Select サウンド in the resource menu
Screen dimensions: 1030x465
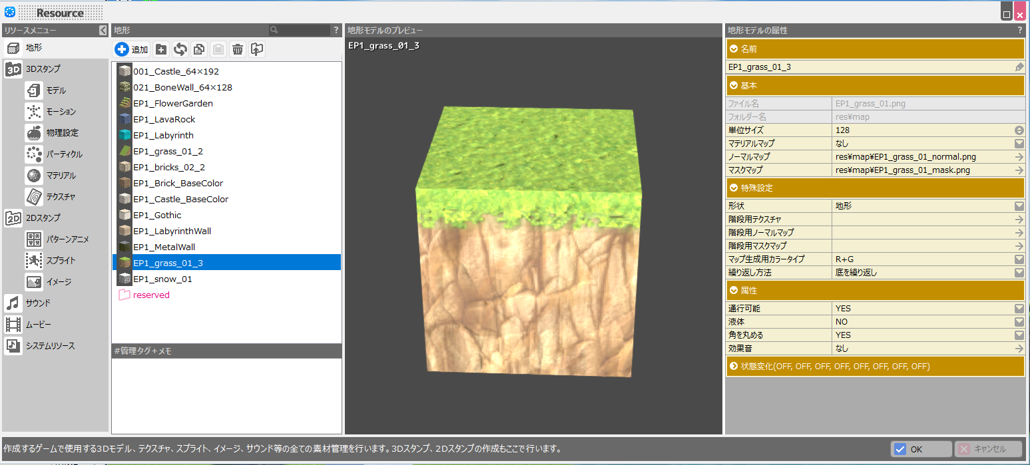(38, 303)
